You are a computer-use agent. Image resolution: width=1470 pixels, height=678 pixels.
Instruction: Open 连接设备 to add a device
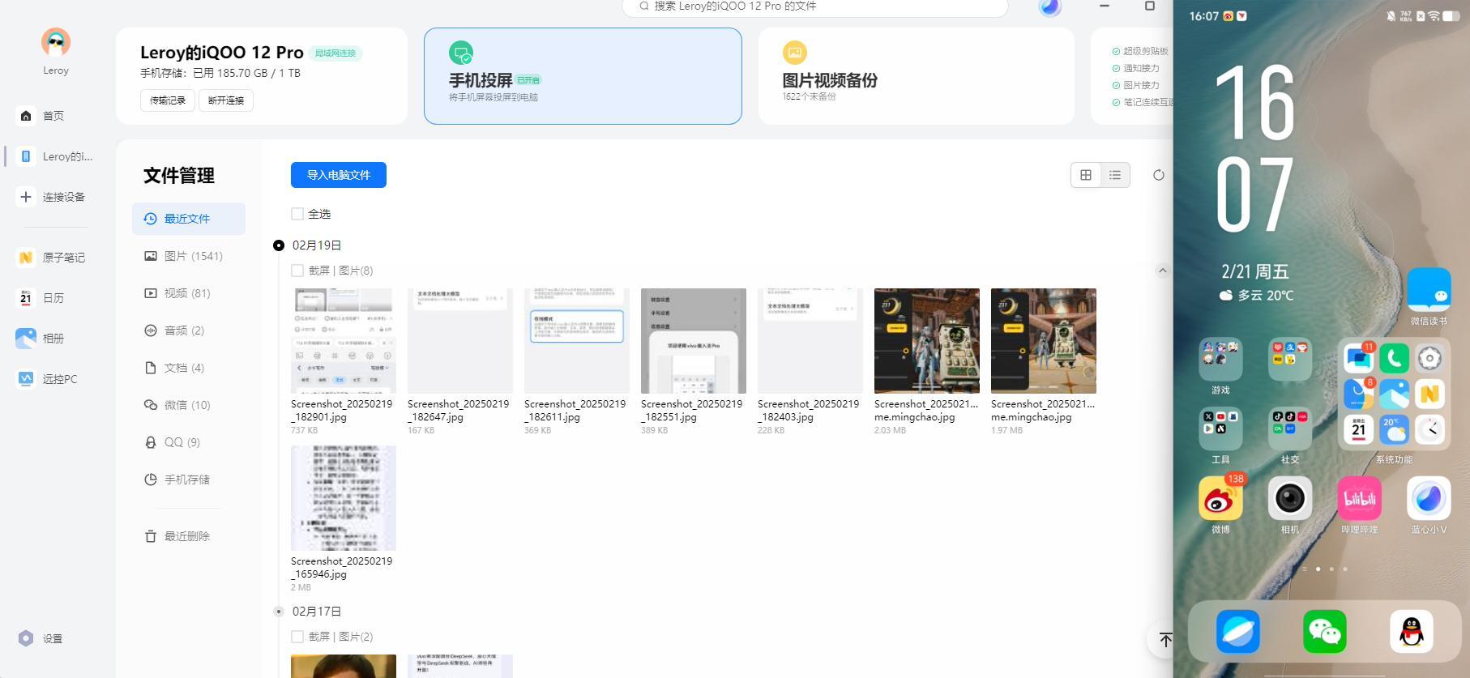52,197
